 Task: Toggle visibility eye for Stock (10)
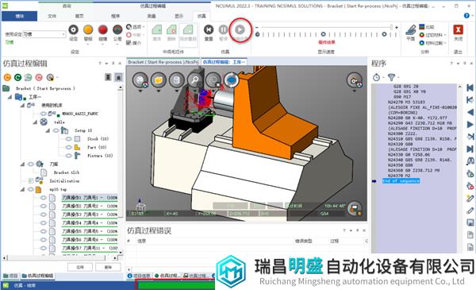[68, 139]
